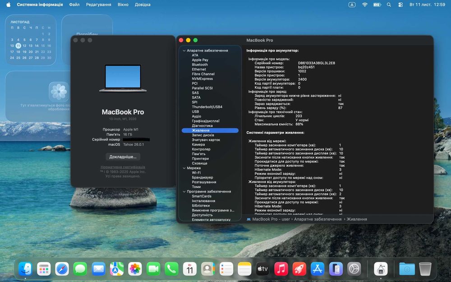
Task: Click 'Апаратне забезпечення' in the path bar
Action: pyautogui.click(x=318, y=219)
